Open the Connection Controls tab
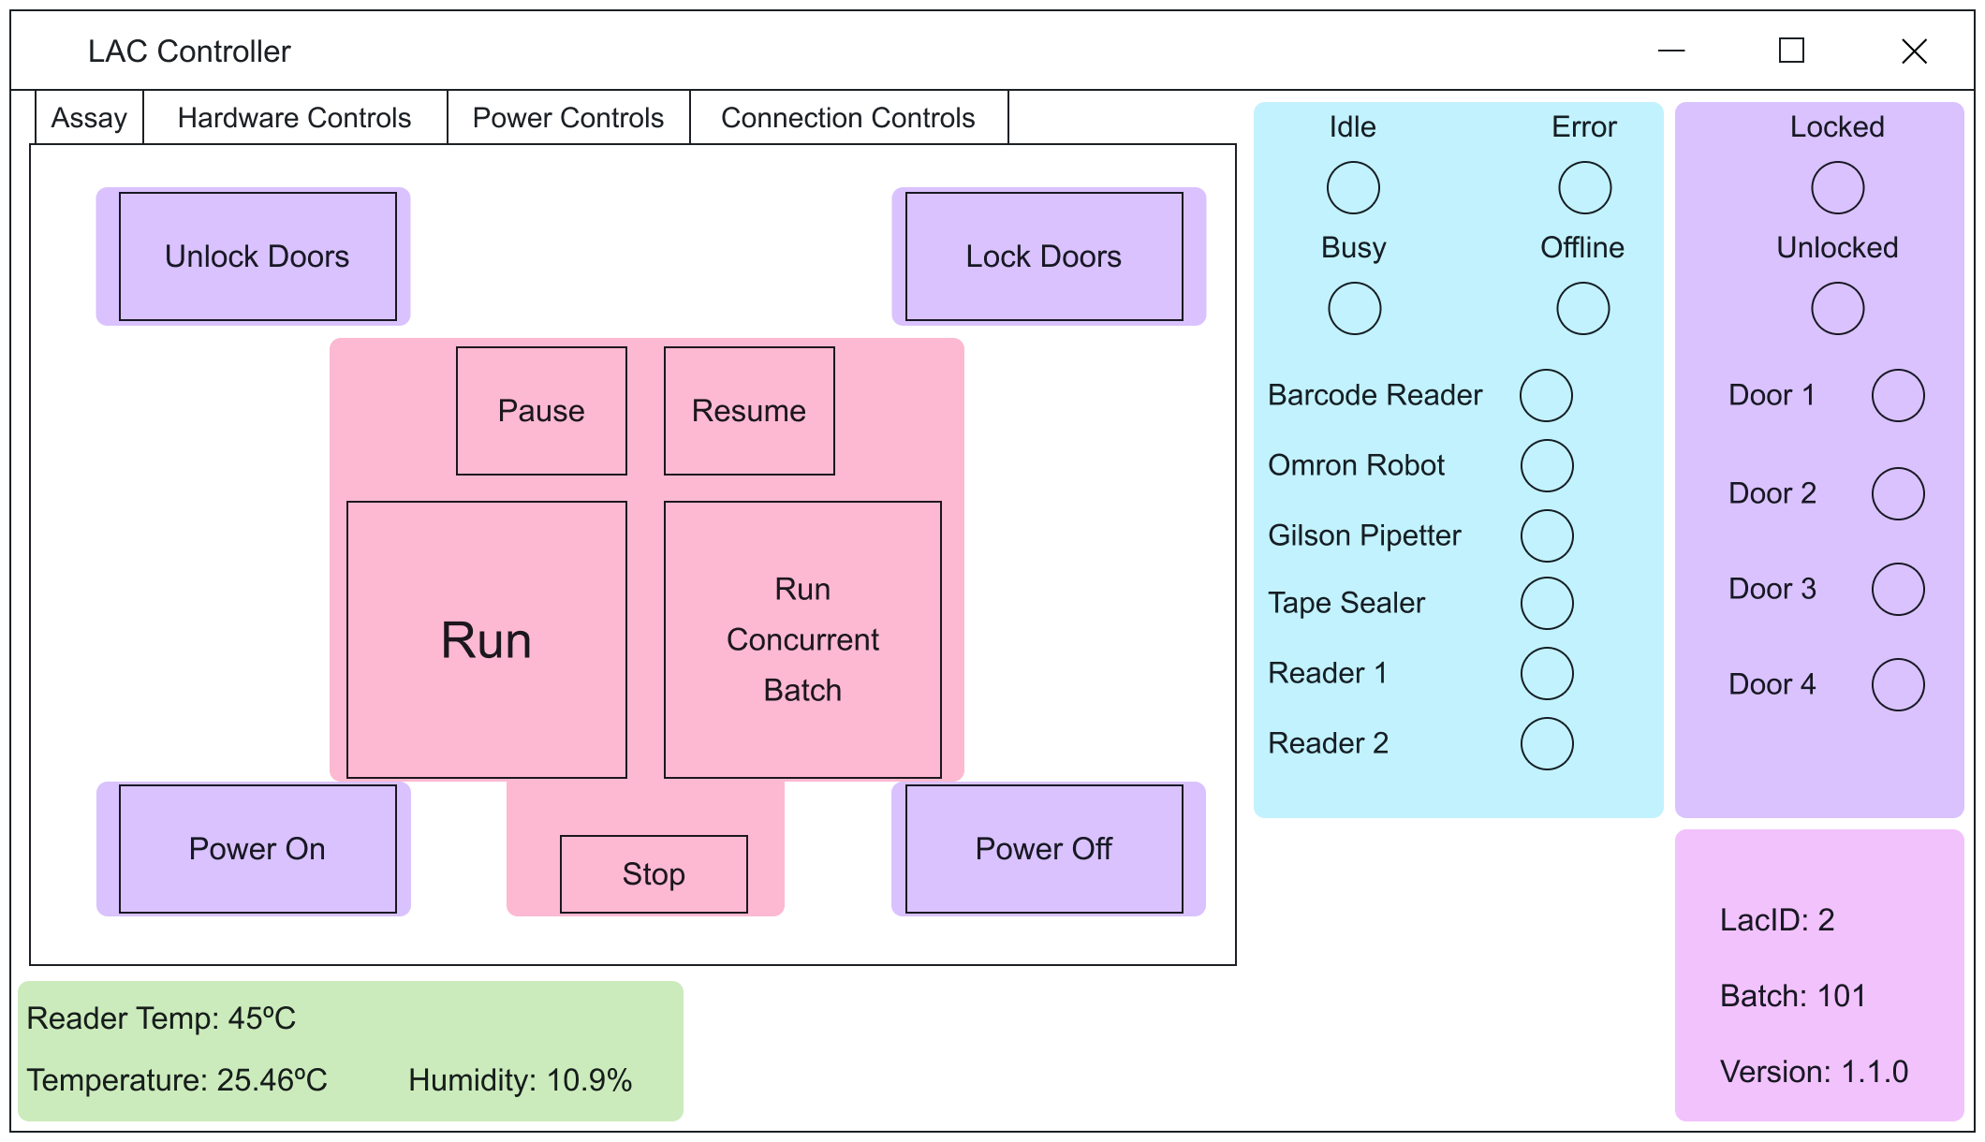The height and width of the screenshot is (1142, 1985). 847,117
